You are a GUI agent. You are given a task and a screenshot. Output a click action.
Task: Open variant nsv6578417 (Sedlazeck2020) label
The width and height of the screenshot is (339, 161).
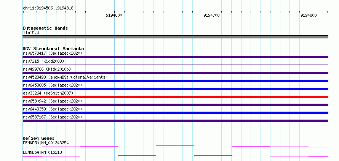coord(53,53)
